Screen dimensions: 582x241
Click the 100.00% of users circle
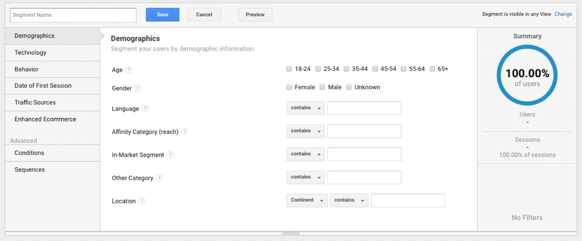527,75
